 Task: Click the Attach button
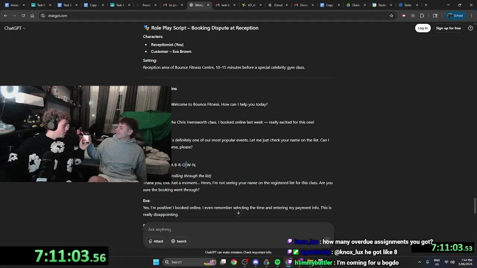[156, 241]
